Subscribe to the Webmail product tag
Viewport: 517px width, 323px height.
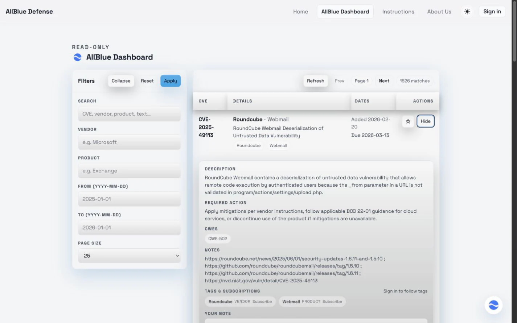pyautogui.click(x=332, y=302)
